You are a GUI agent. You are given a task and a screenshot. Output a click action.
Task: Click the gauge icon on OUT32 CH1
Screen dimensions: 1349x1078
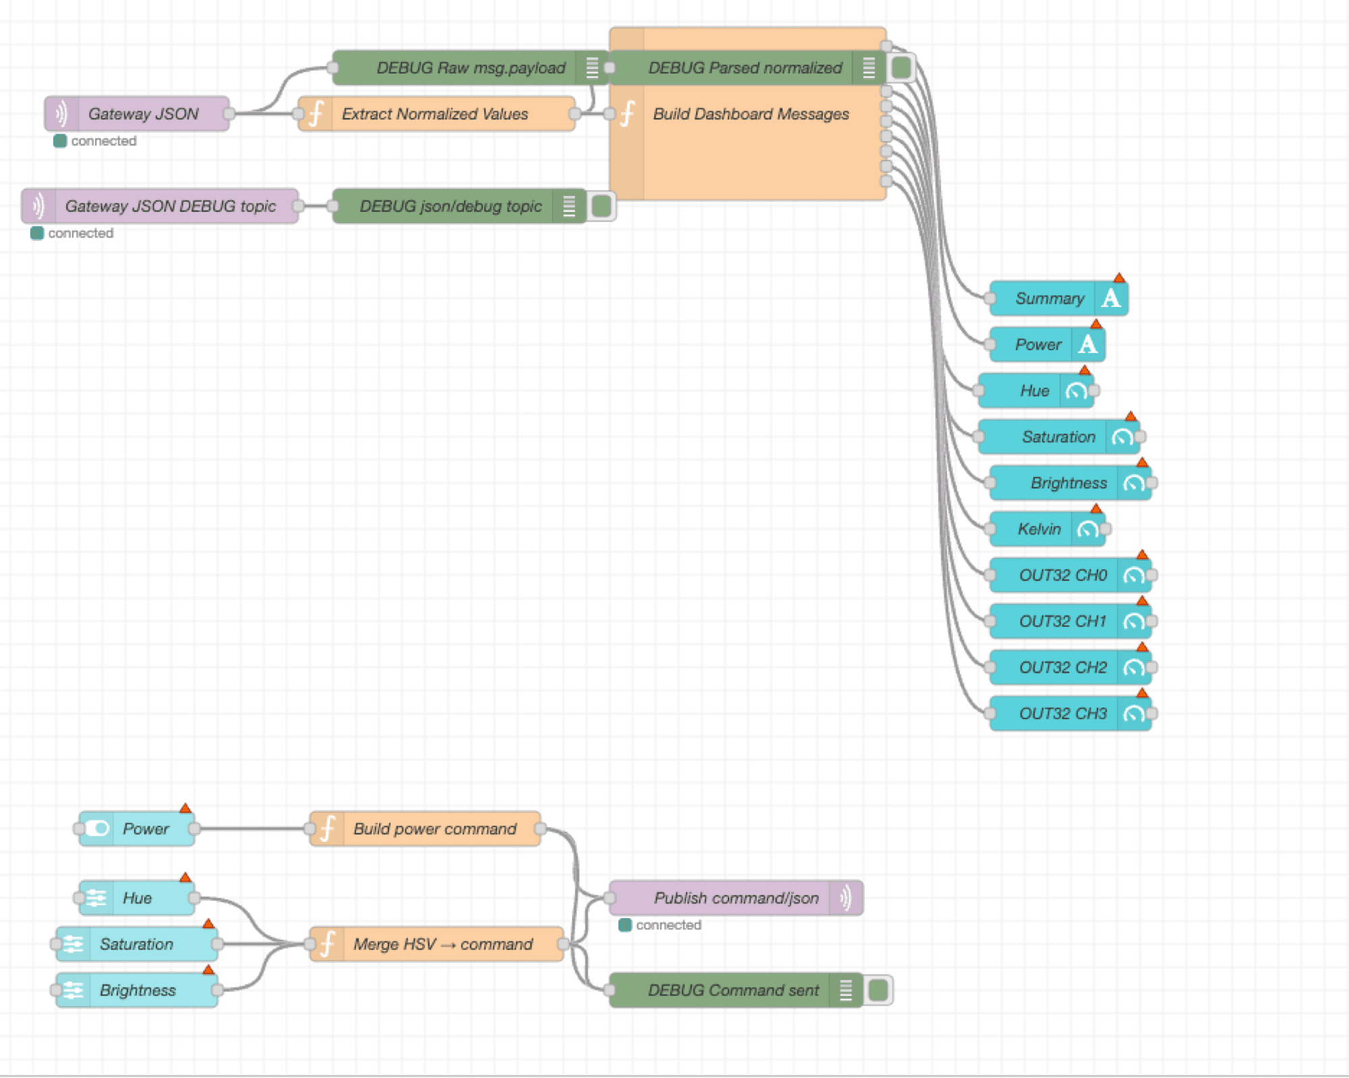(x=1134, y=621)
